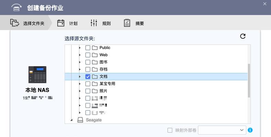Select the Public folder name
The width and height of the screenshot is (271, 137).
coord(105,48)
